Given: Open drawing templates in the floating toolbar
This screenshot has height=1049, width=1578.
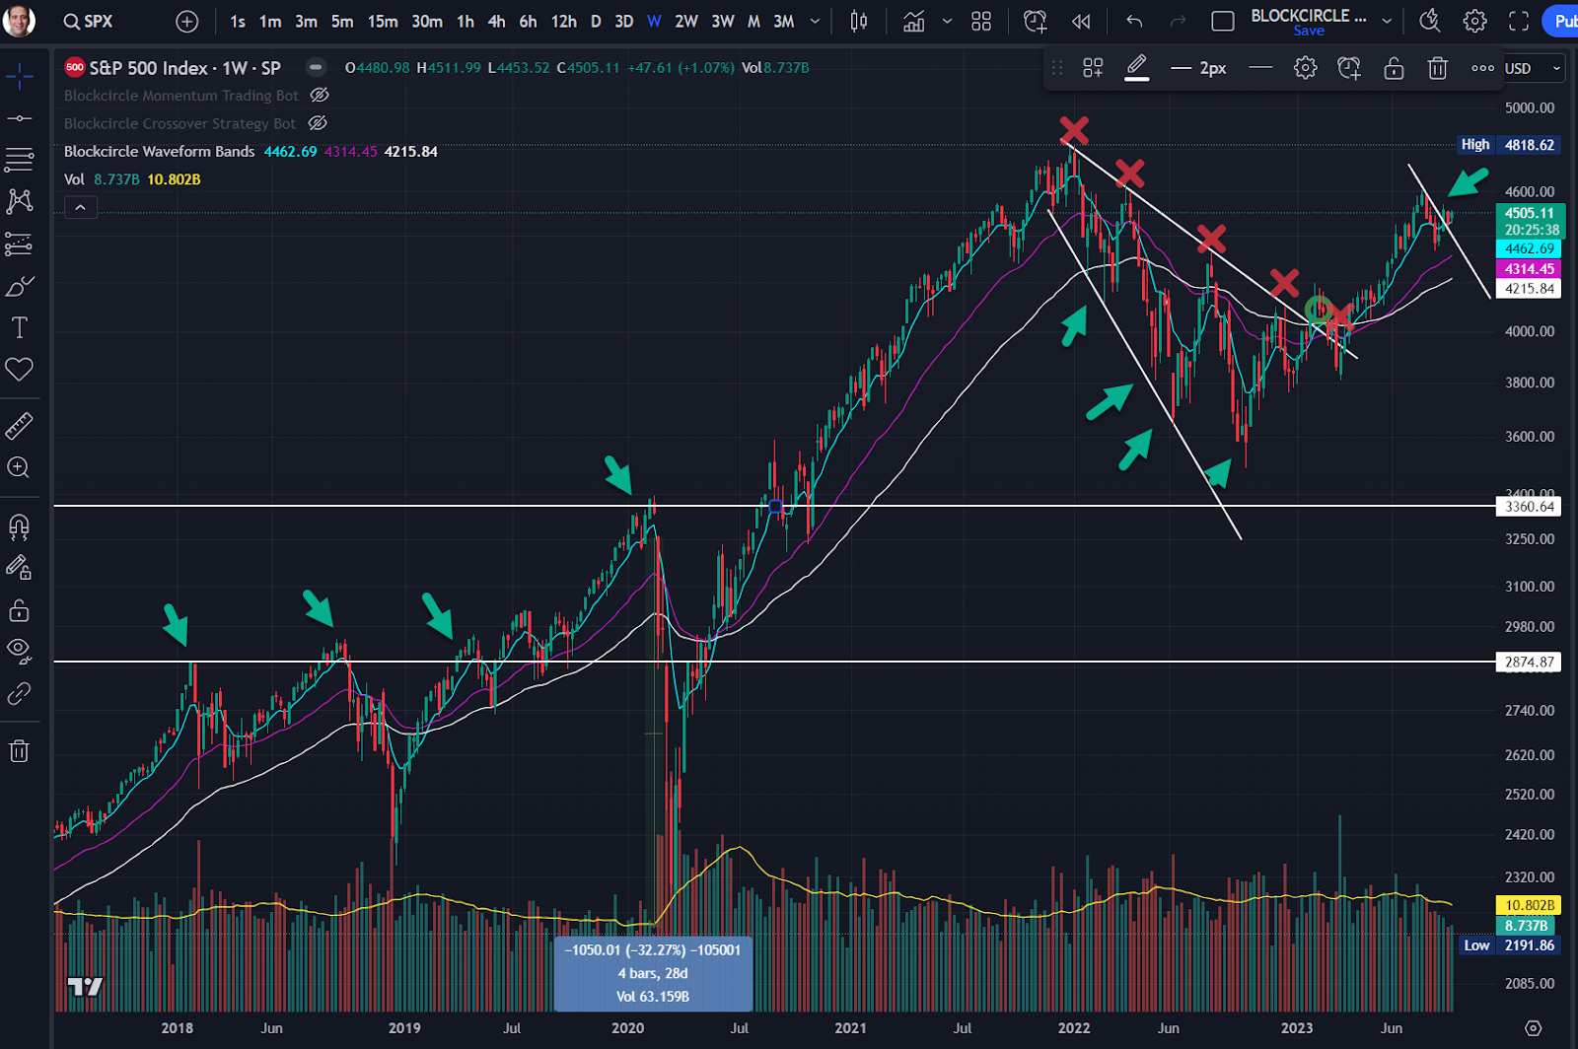Looking at the screenshot, I should click(1093, 68).
